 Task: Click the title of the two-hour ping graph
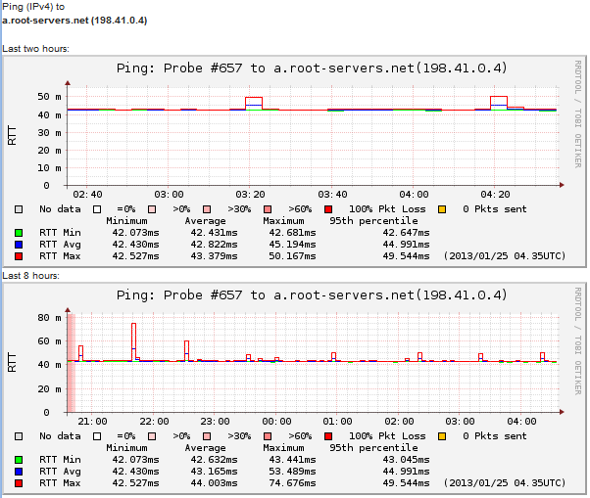pos(311,68)
